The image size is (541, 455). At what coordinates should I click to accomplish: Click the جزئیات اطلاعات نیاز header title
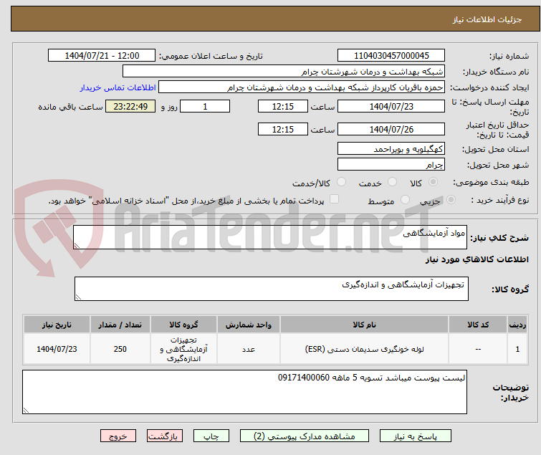[487, 19]
